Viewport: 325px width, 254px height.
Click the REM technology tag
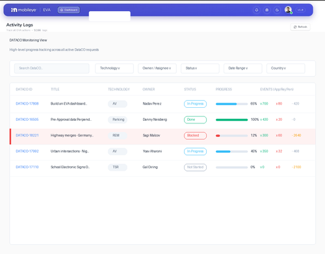118,136
